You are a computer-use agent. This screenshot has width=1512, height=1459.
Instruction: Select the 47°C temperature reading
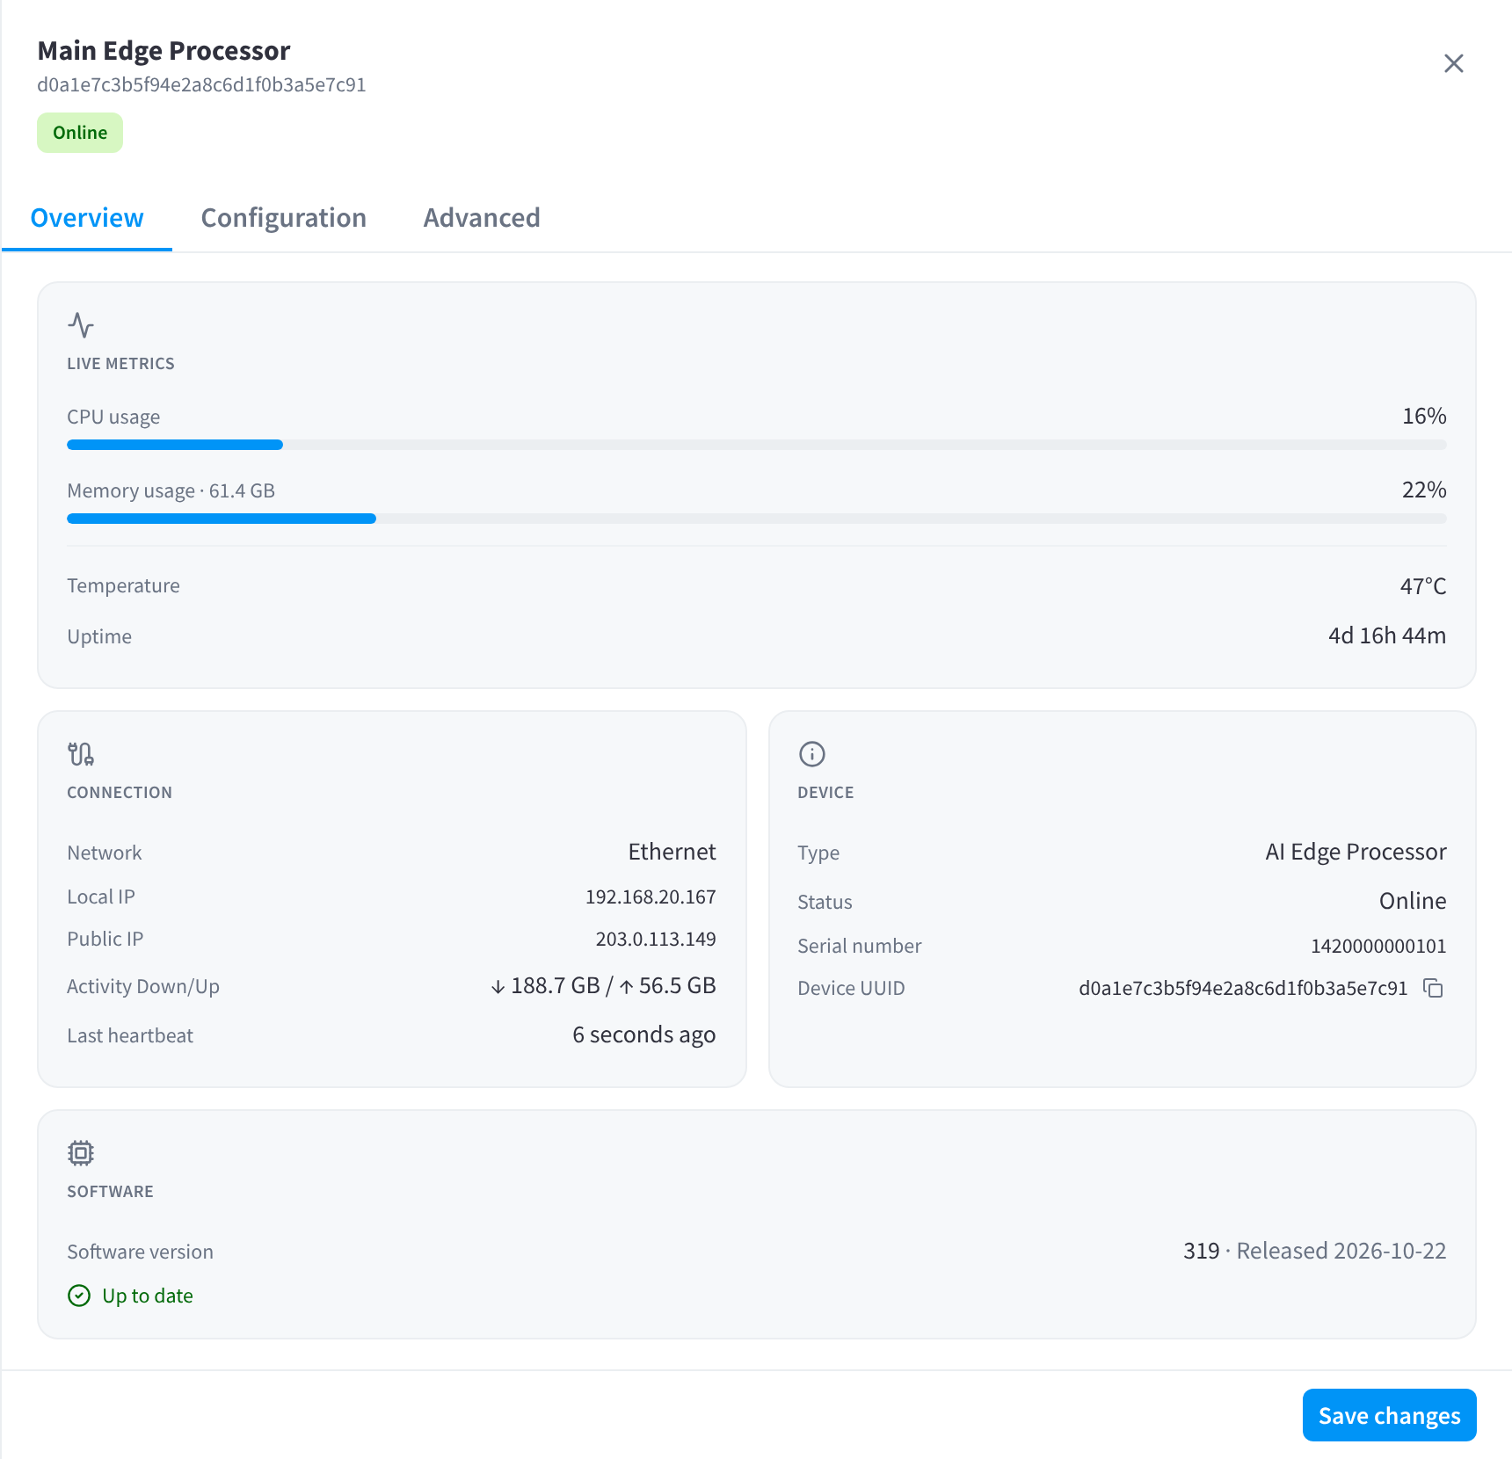(1423, 586)
